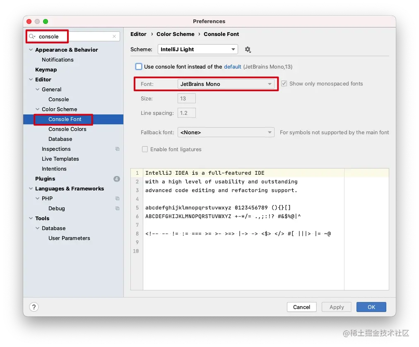Confirm with the OK button
Image resolution: width=419 pixels, height=347 pixels.
click(x=371, y=307)
